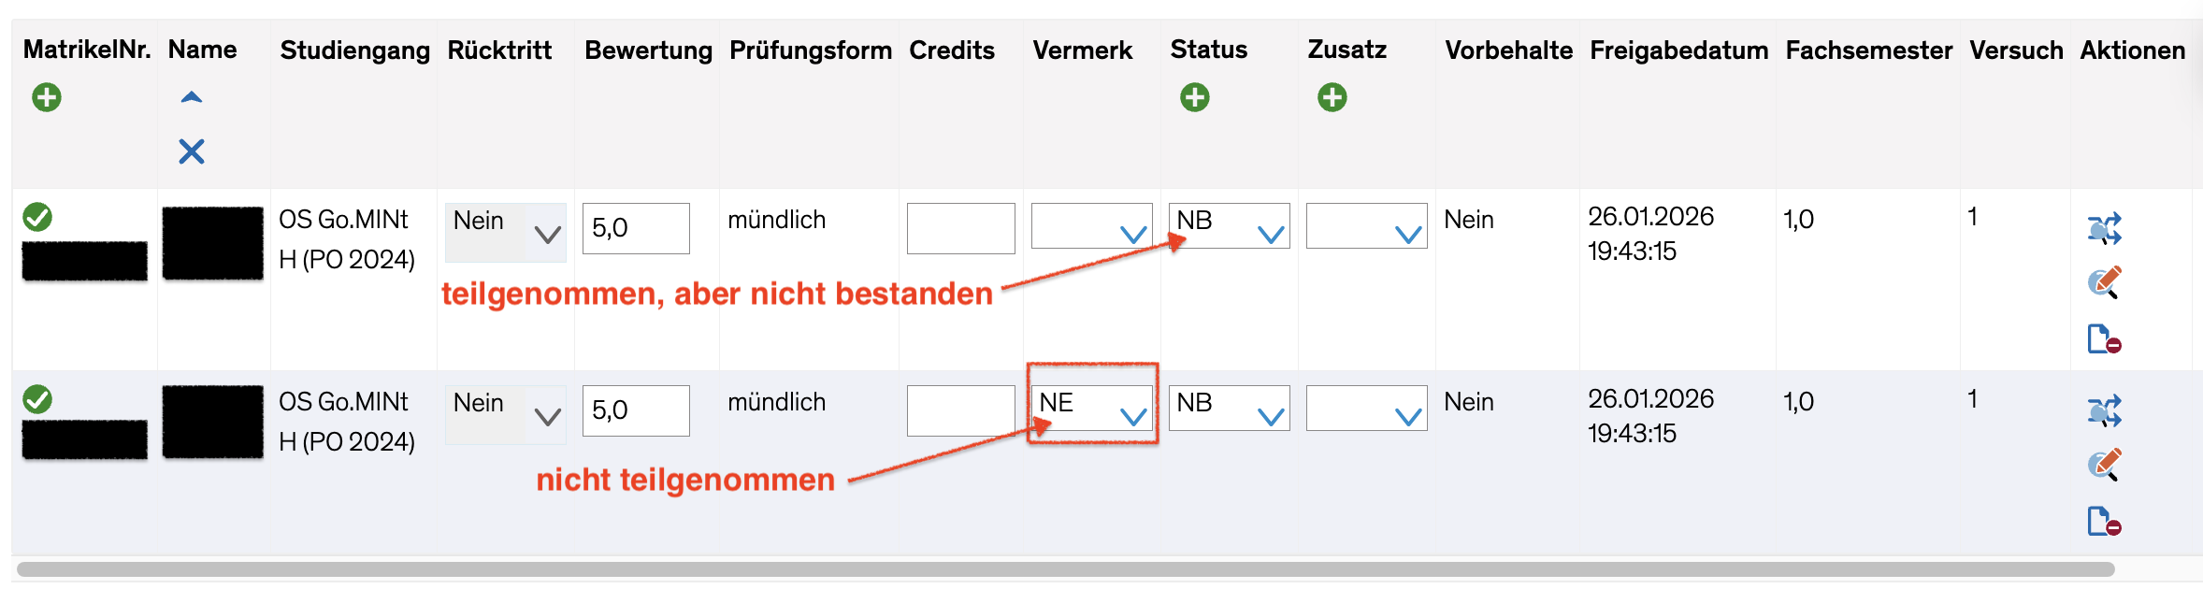Click the green plus icon under Status
Screen dimensions: 2203x589
pyautogui.click(x=1194, y=97)
